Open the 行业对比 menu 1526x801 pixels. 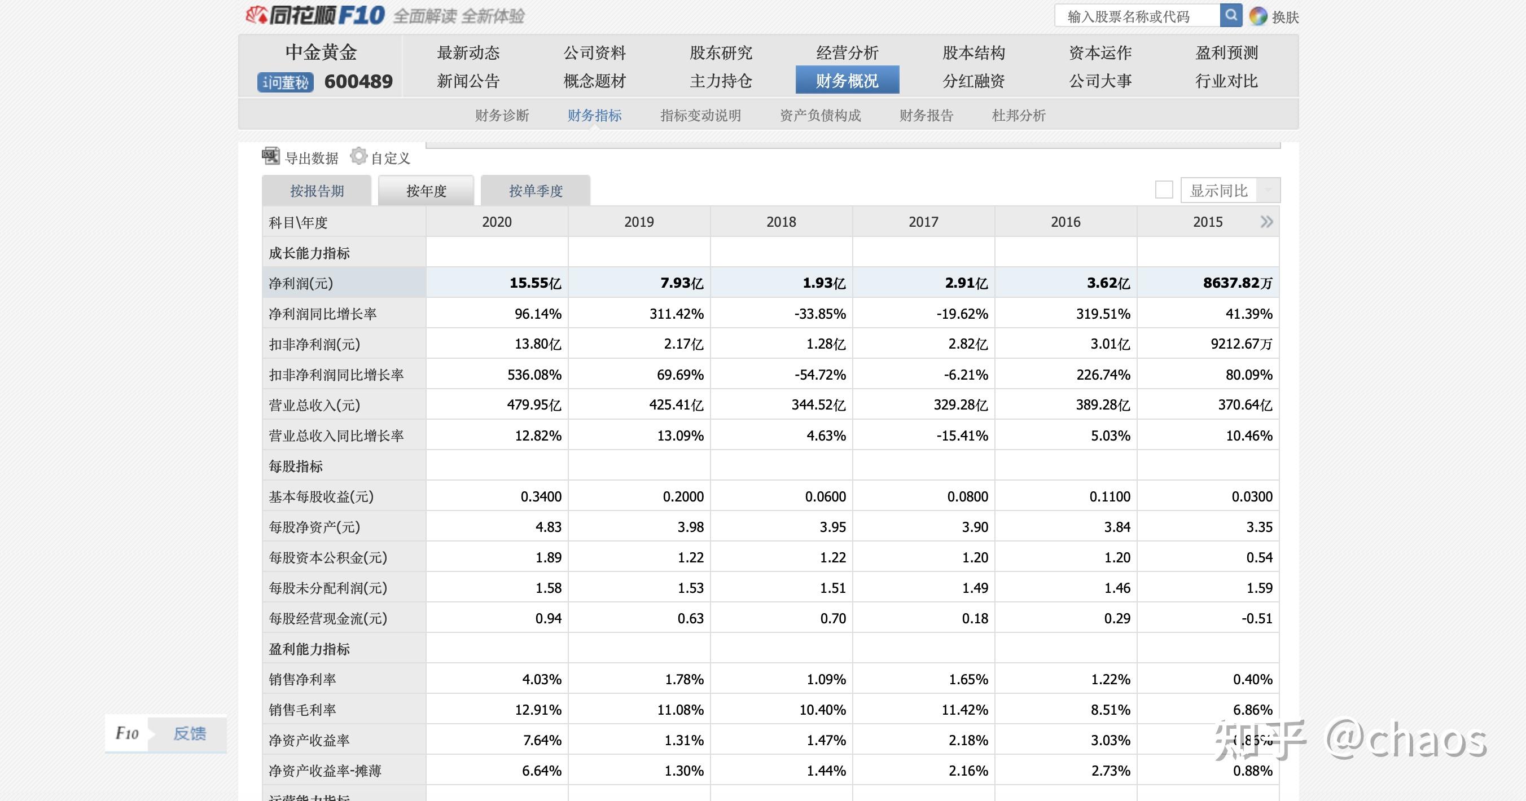1227,81
